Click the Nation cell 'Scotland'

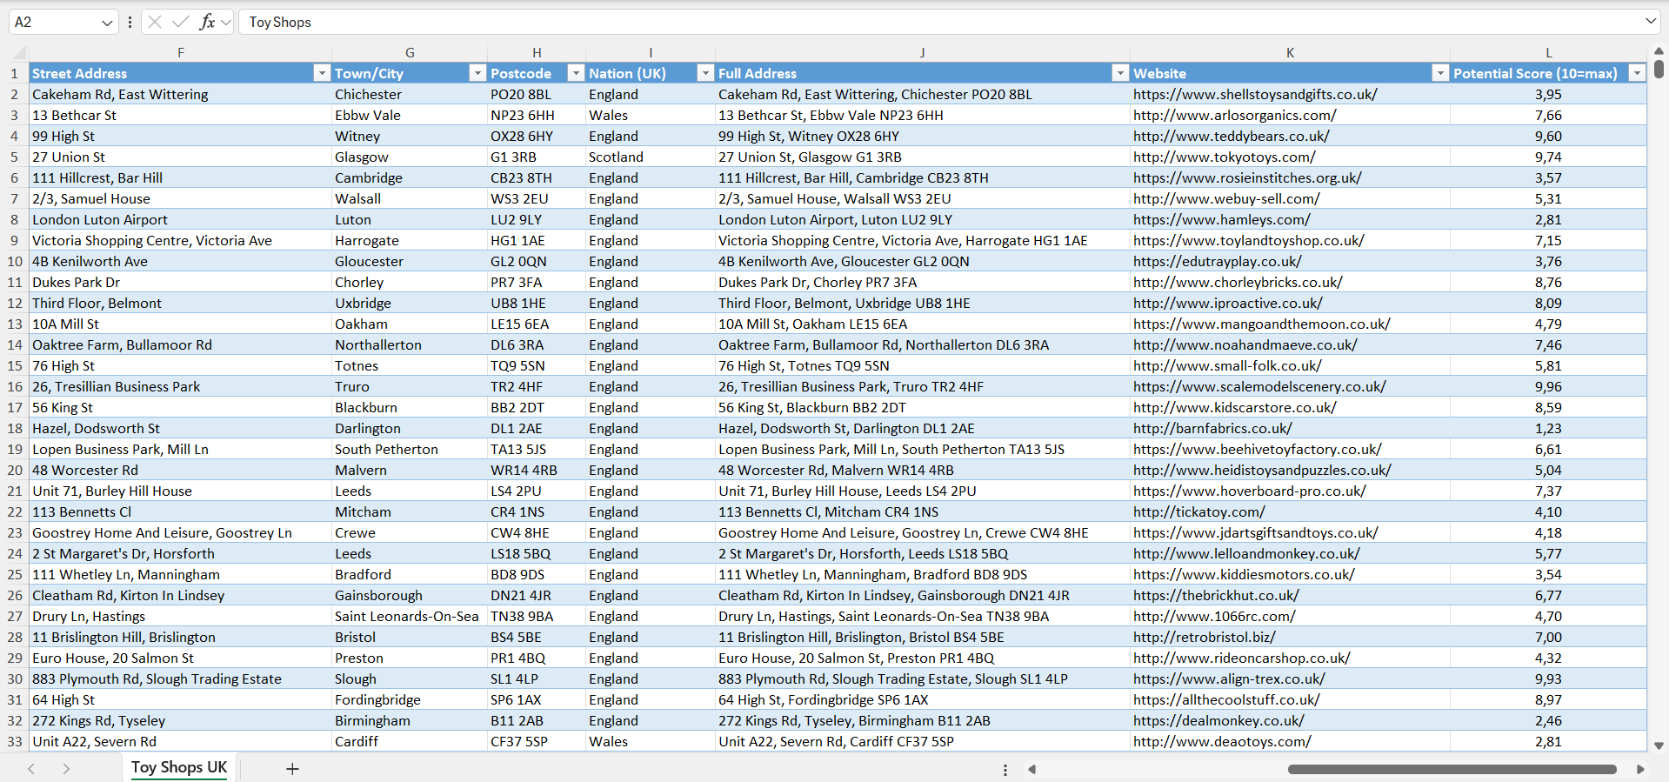tap(651, 157)
